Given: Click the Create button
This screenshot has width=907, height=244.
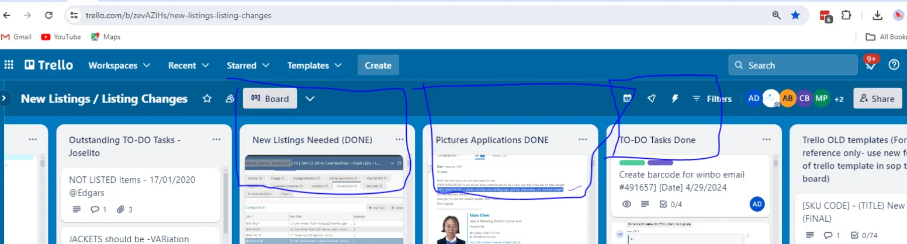Looking at the screenshot, I should point(378,65).
